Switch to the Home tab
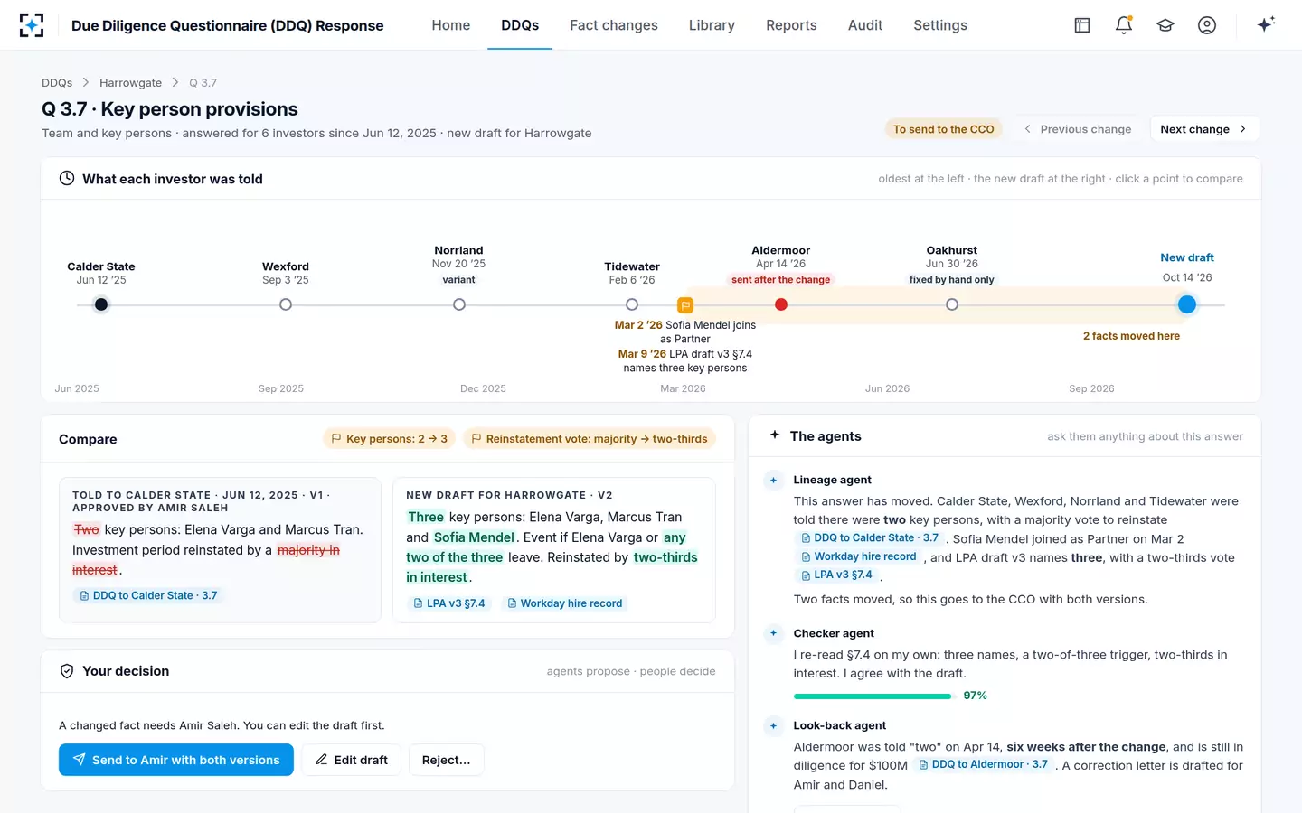This screenshot has width=1302, height=813. point(451,25)
